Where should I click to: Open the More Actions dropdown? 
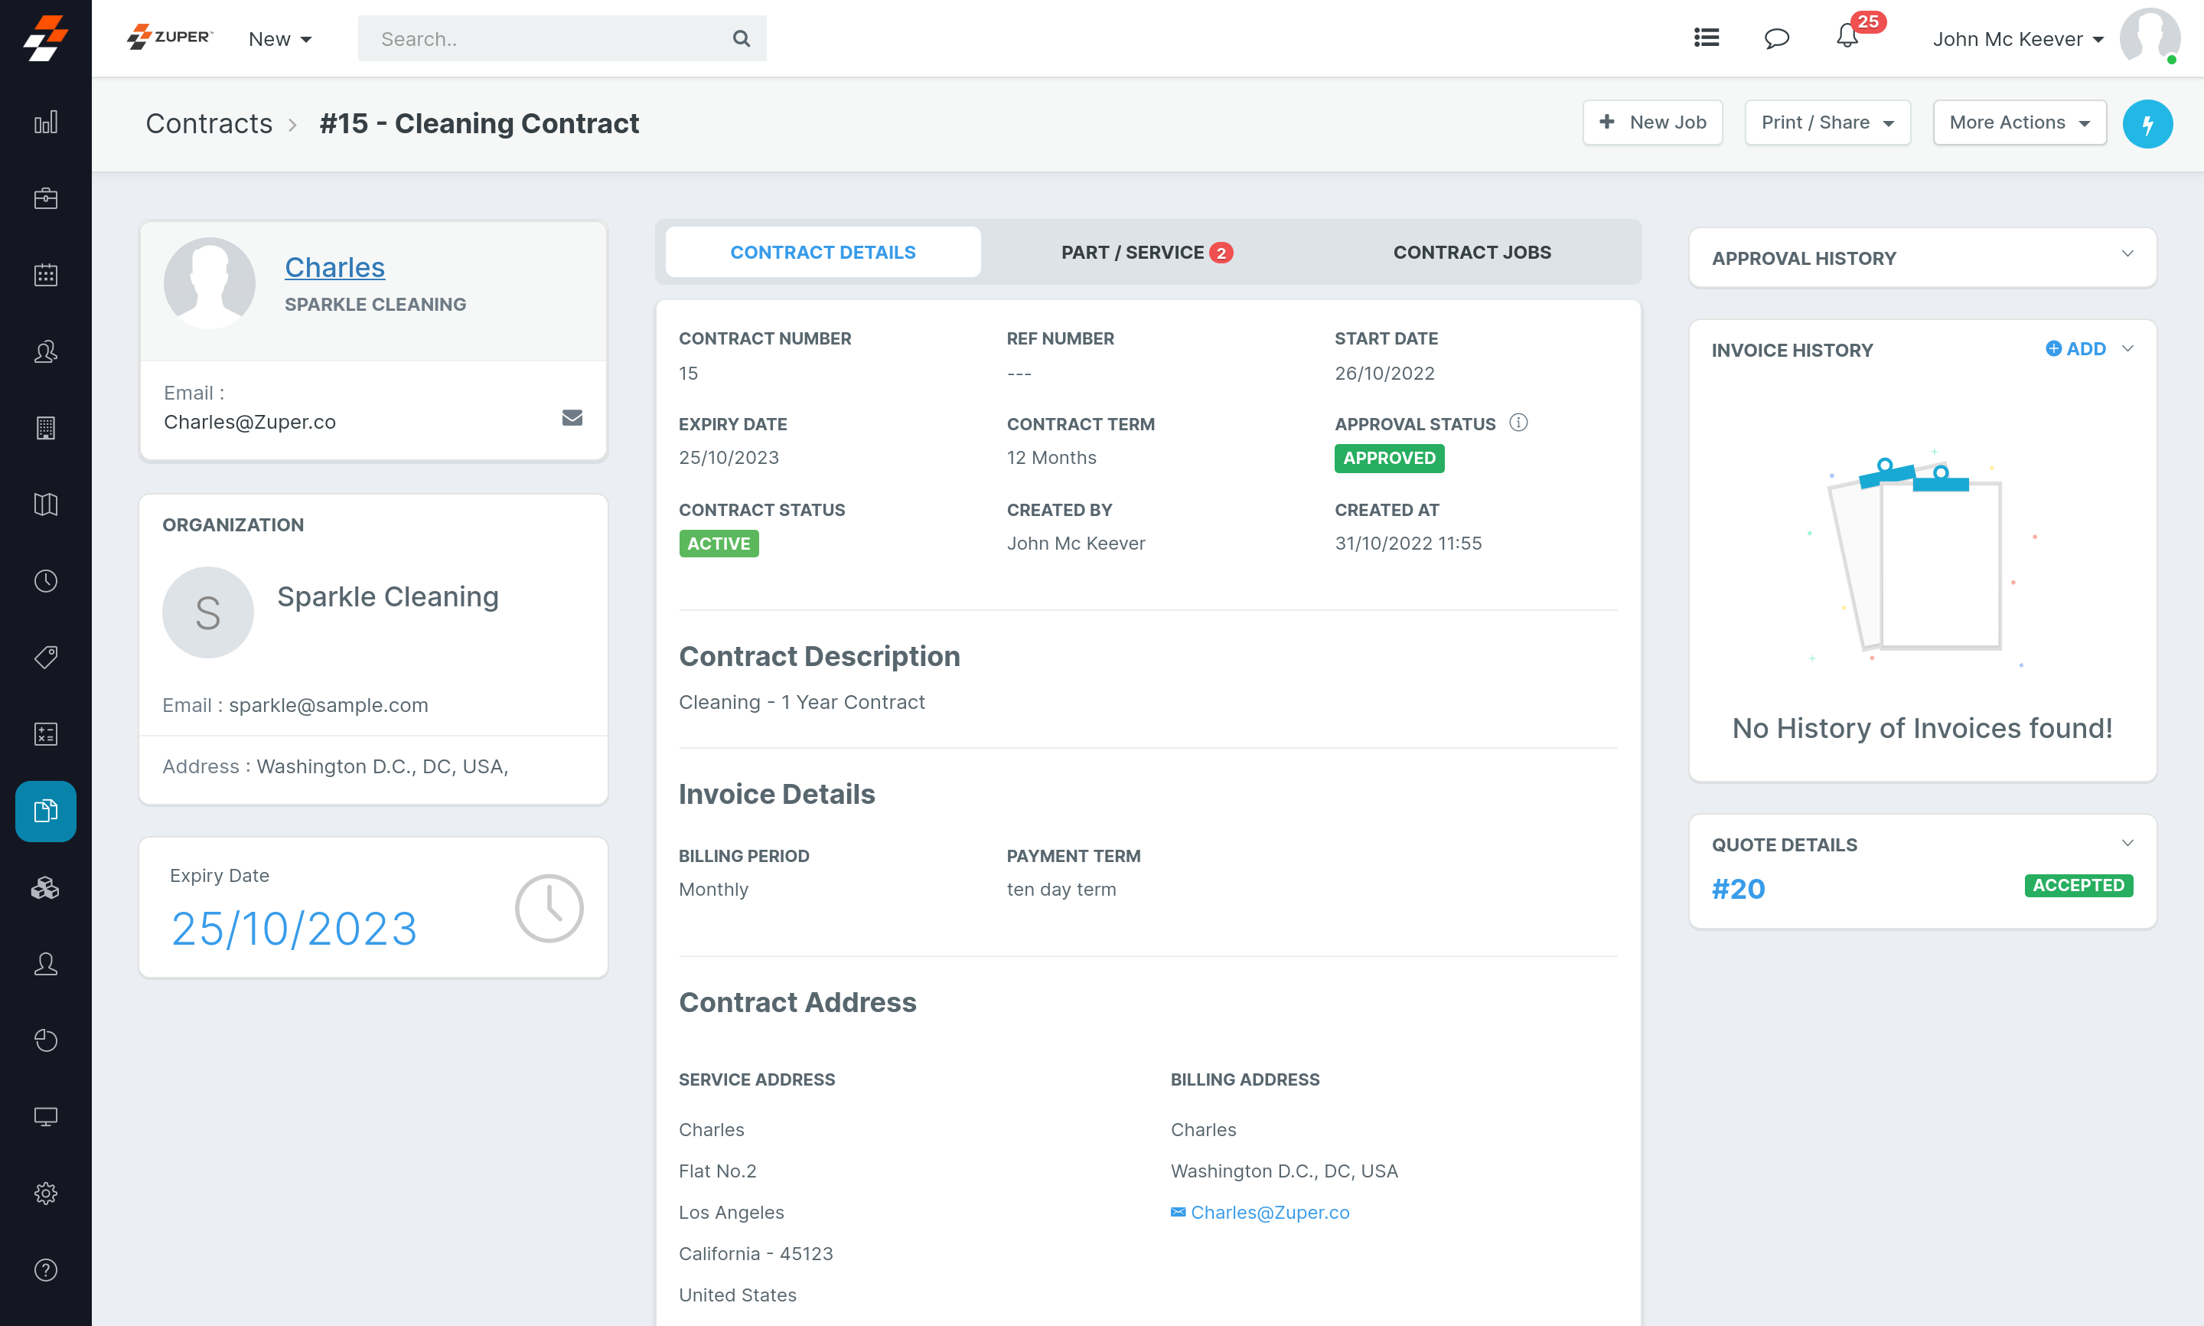[x=2019, y=122]
